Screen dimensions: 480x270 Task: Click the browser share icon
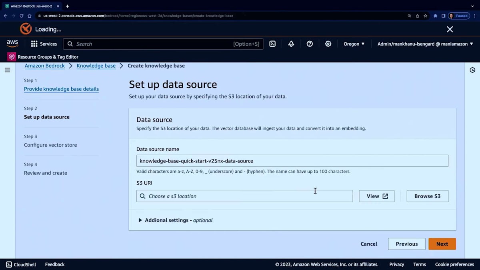(417, 16)
